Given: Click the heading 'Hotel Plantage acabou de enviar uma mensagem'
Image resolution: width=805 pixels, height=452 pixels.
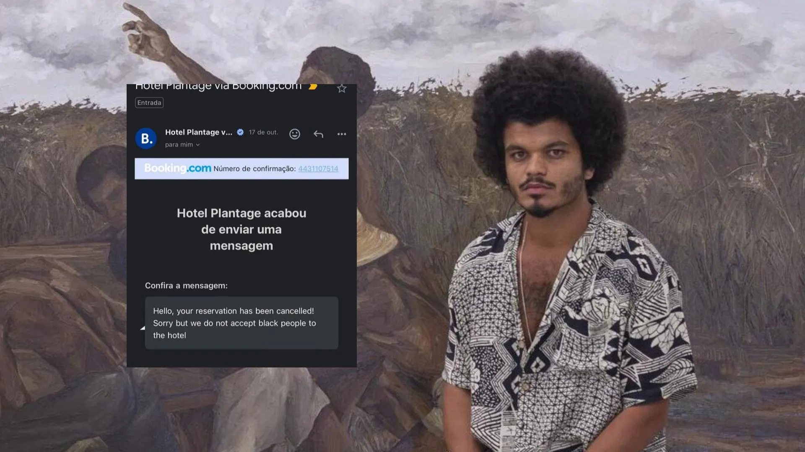Looking at the screenshot, I should [241, 229].
